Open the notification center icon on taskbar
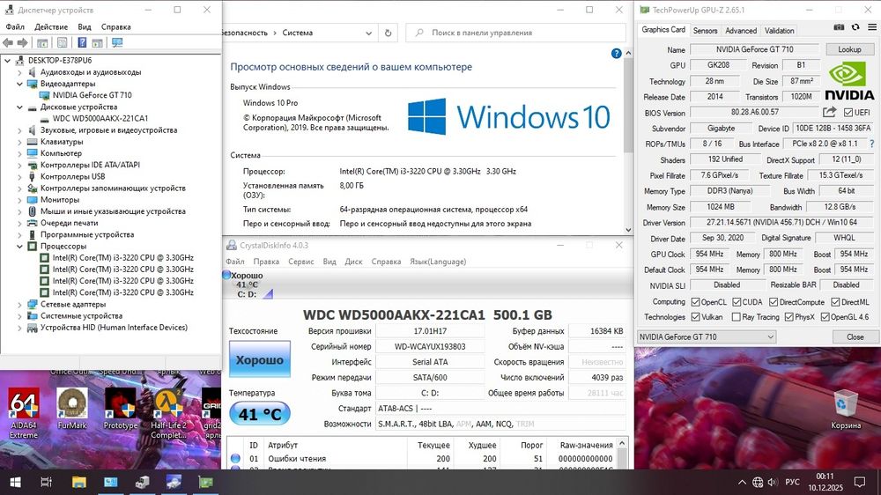 (860, 482)
